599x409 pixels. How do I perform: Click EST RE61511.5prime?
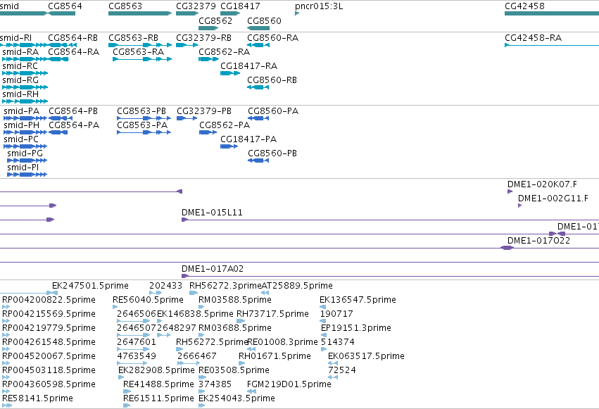(x=158, y=399)
